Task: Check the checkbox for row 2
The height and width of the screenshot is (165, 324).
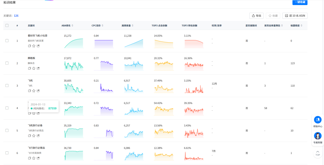Action: click(7, 63)
